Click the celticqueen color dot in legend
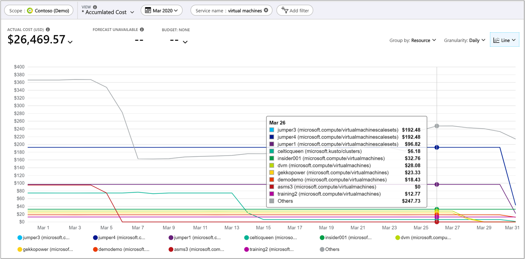525x259 pixels. tap(246, 238)
